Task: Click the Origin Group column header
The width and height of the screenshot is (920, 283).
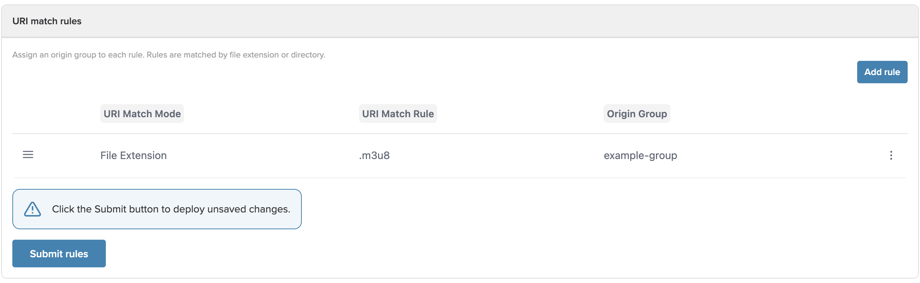Action: [637, 114]
